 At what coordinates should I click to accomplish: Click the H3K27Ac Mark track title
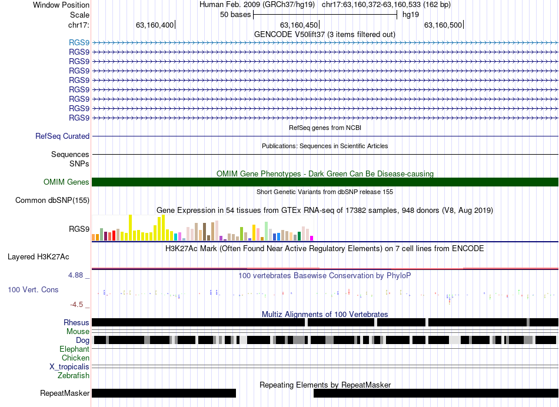coord(325,248)
